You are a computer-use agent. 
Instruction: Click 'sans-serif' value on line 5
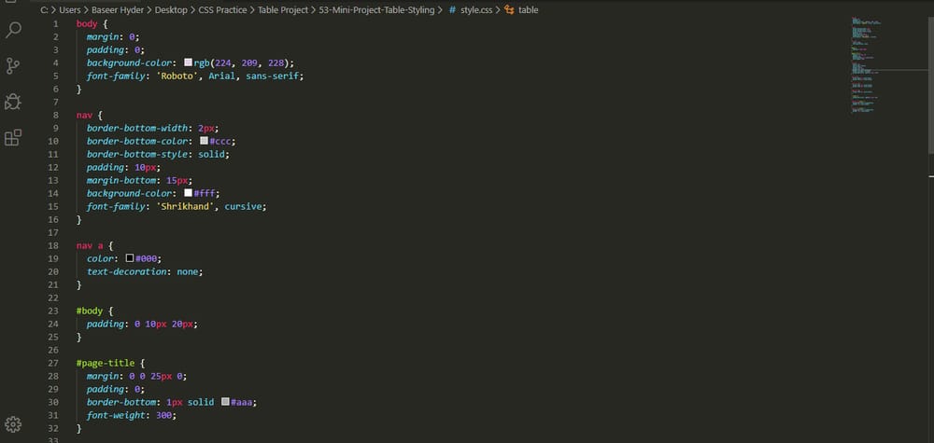[273, 76]
